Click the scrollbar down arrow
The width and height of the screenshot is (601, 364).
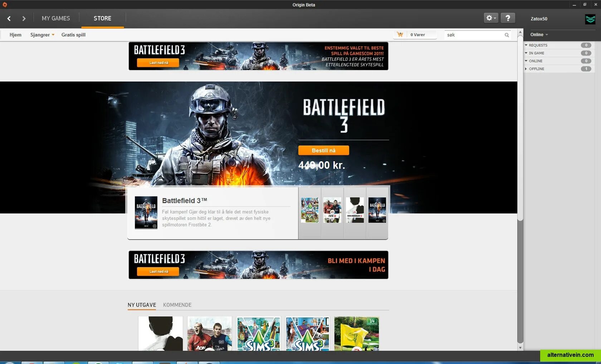[x=520, y=348]
